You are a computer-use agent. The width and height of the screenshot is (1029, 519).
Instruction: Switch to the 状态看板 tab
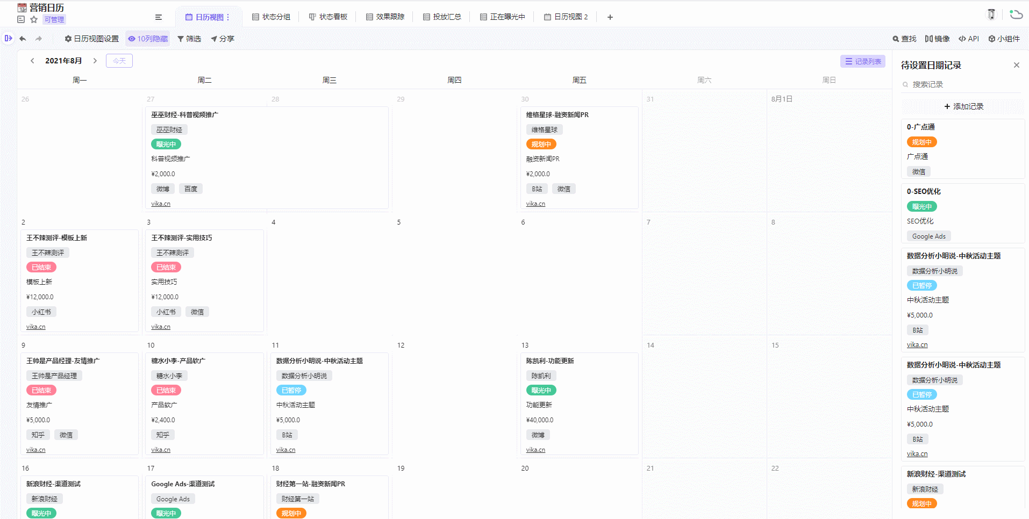point(328,17)
